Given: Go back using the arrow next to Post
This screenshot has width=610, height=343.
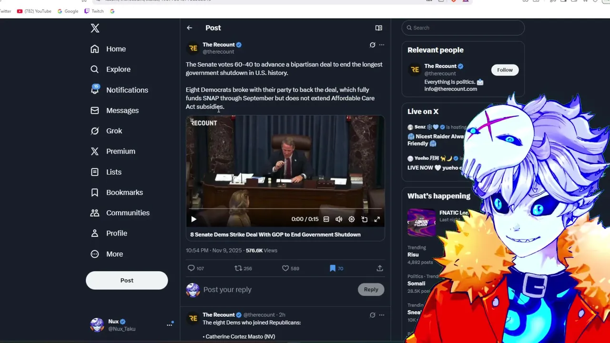Looking at the screenshot, I should pos(190,28).
